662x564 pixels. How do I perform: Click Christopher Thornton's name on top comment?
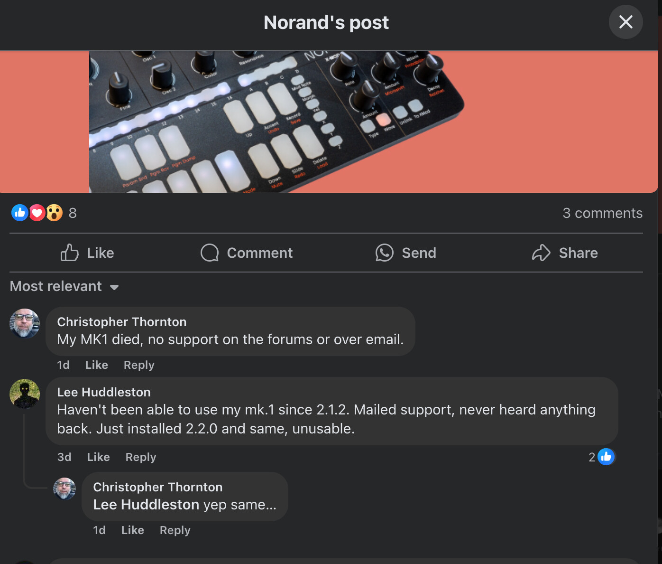(x=122, y=322)
